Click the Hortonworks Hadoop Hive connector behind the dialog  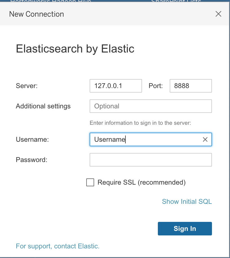tap(51, 1)
